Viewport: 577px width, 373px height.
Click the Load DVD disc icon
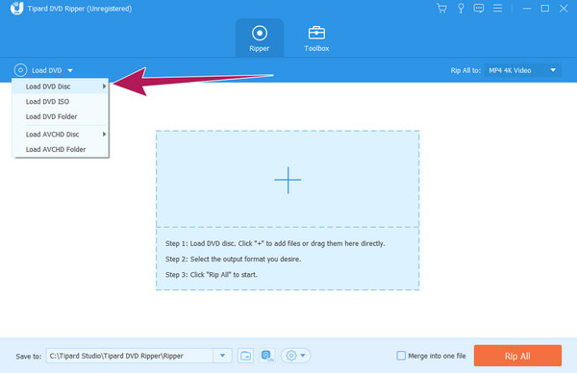[x=20, y=70]
